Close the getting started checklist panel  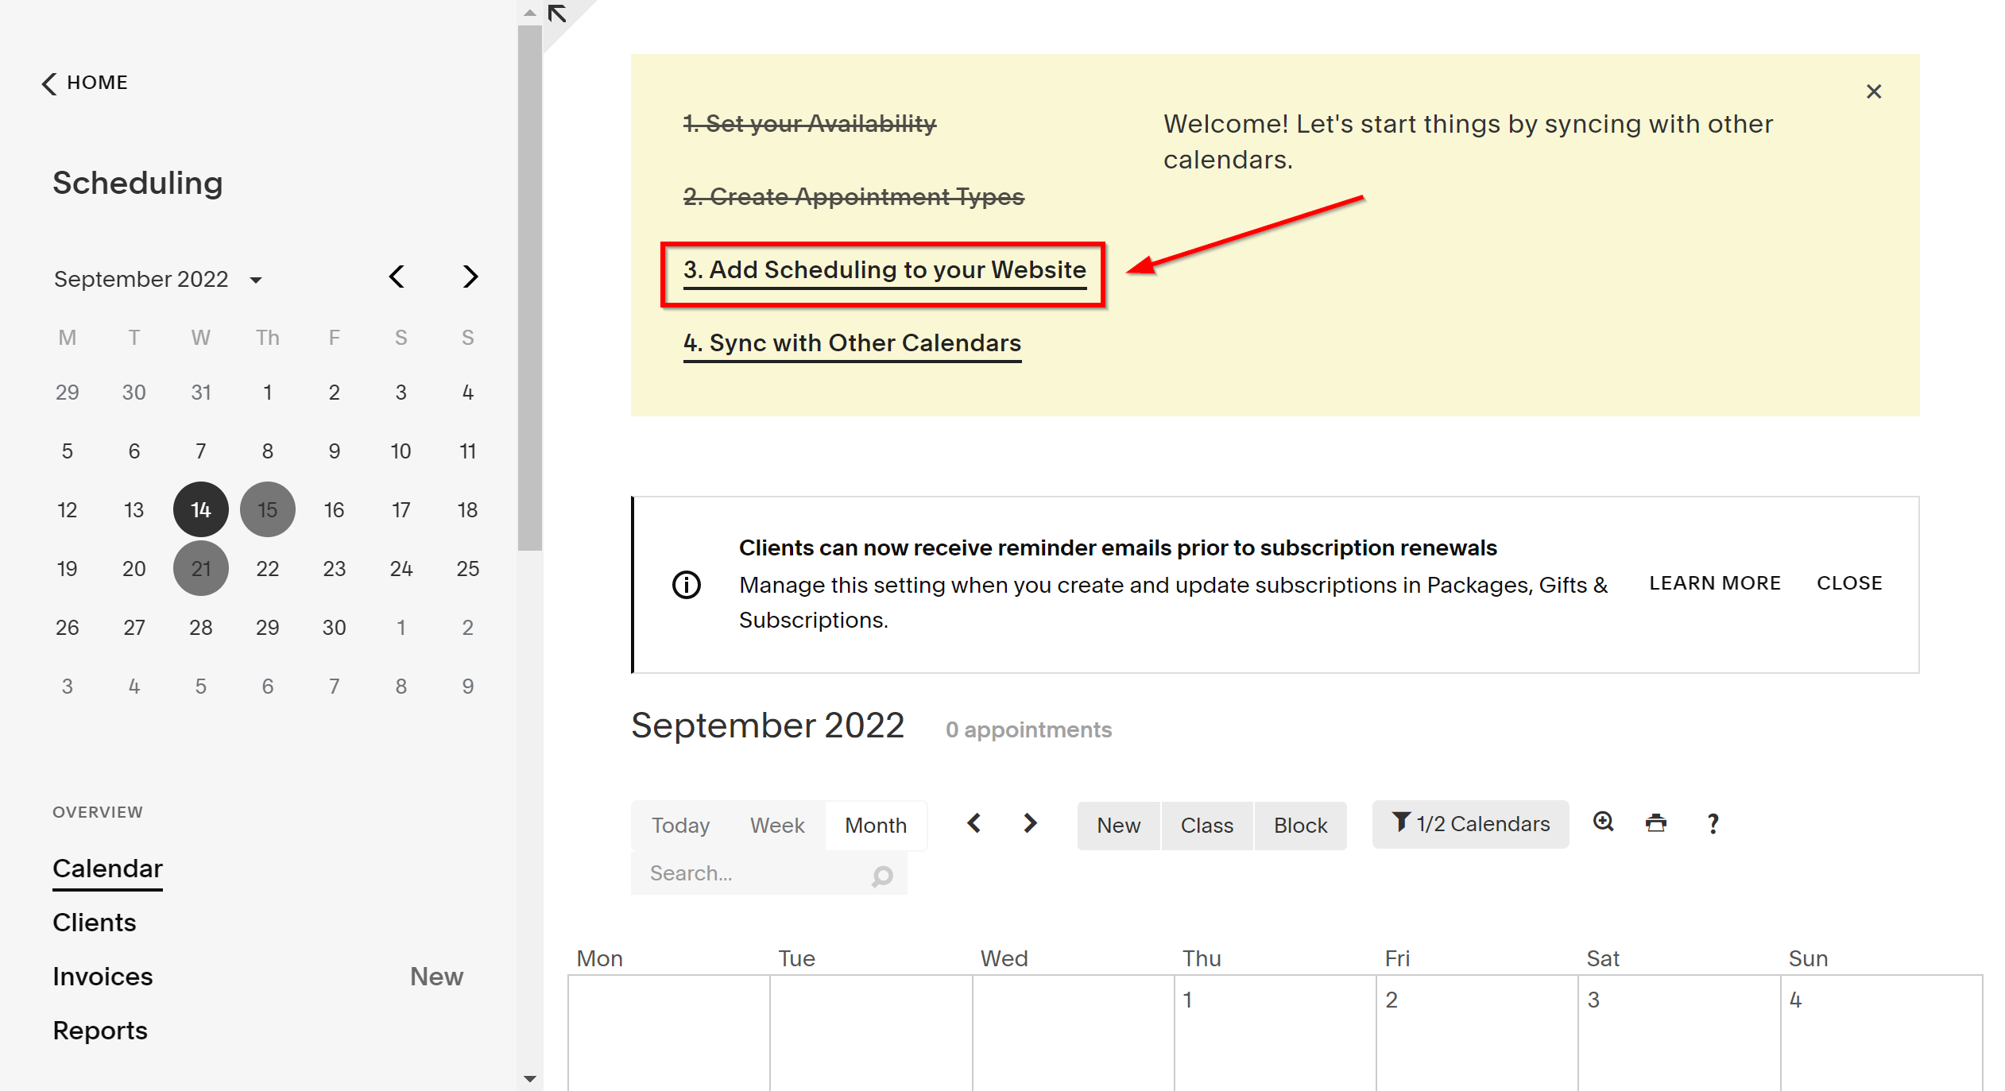[1873, 91]
